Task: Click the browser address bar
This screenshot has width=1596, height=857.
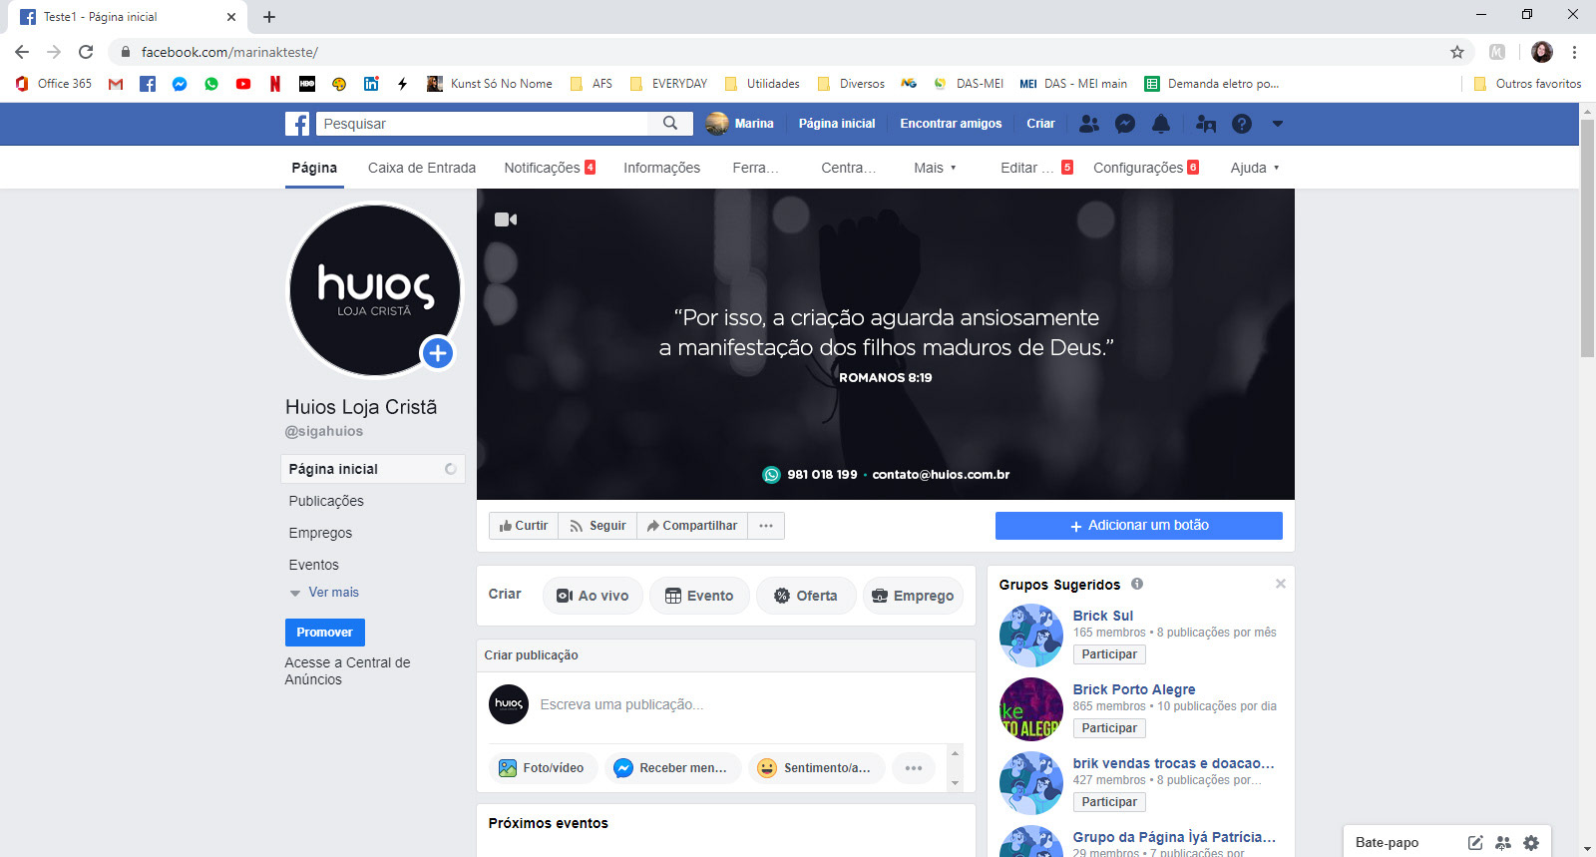Action: pyautogui.click(x=778, y=52)
